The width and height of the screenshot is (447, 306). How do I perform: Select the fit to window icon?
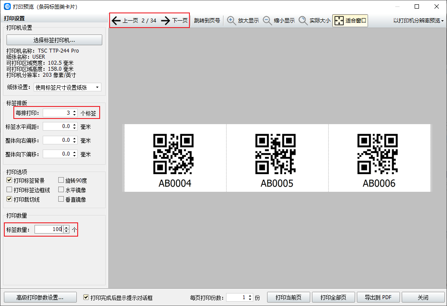(339, 20)
